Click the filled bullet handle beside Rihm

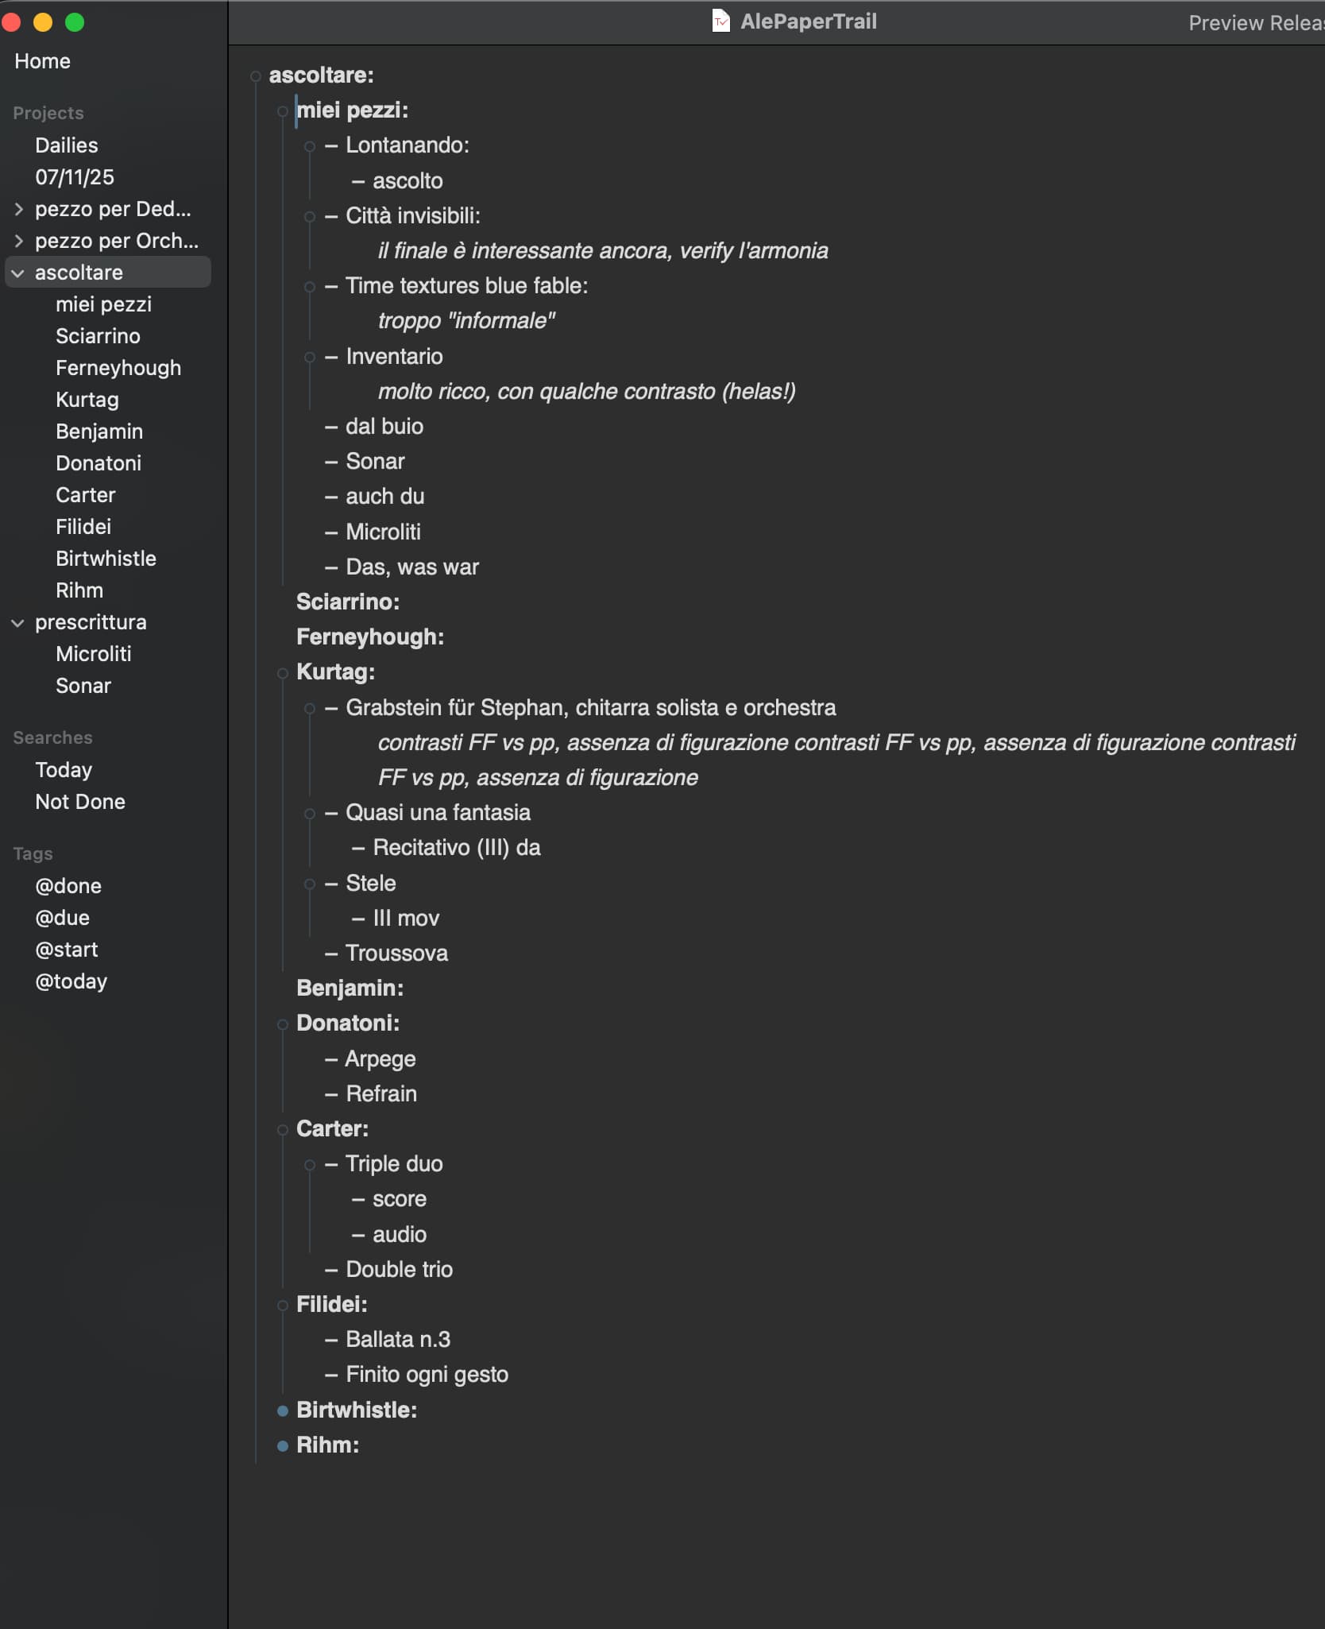[282, 1445]
